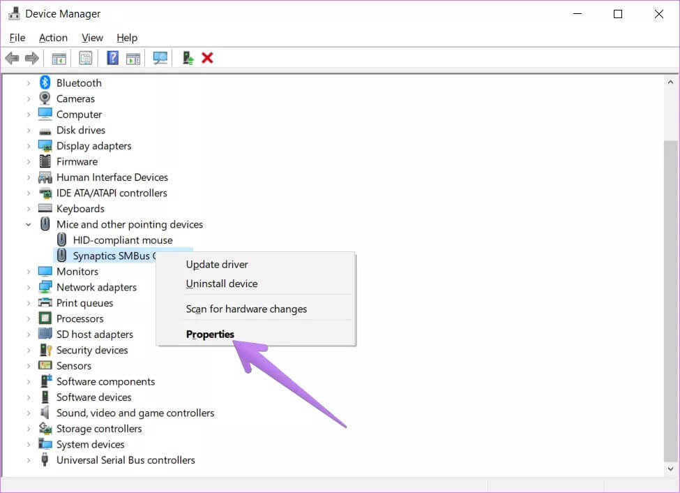Select the HID-compliant mouse label
This screenshot has height=493, width=680.
[123, 240]
